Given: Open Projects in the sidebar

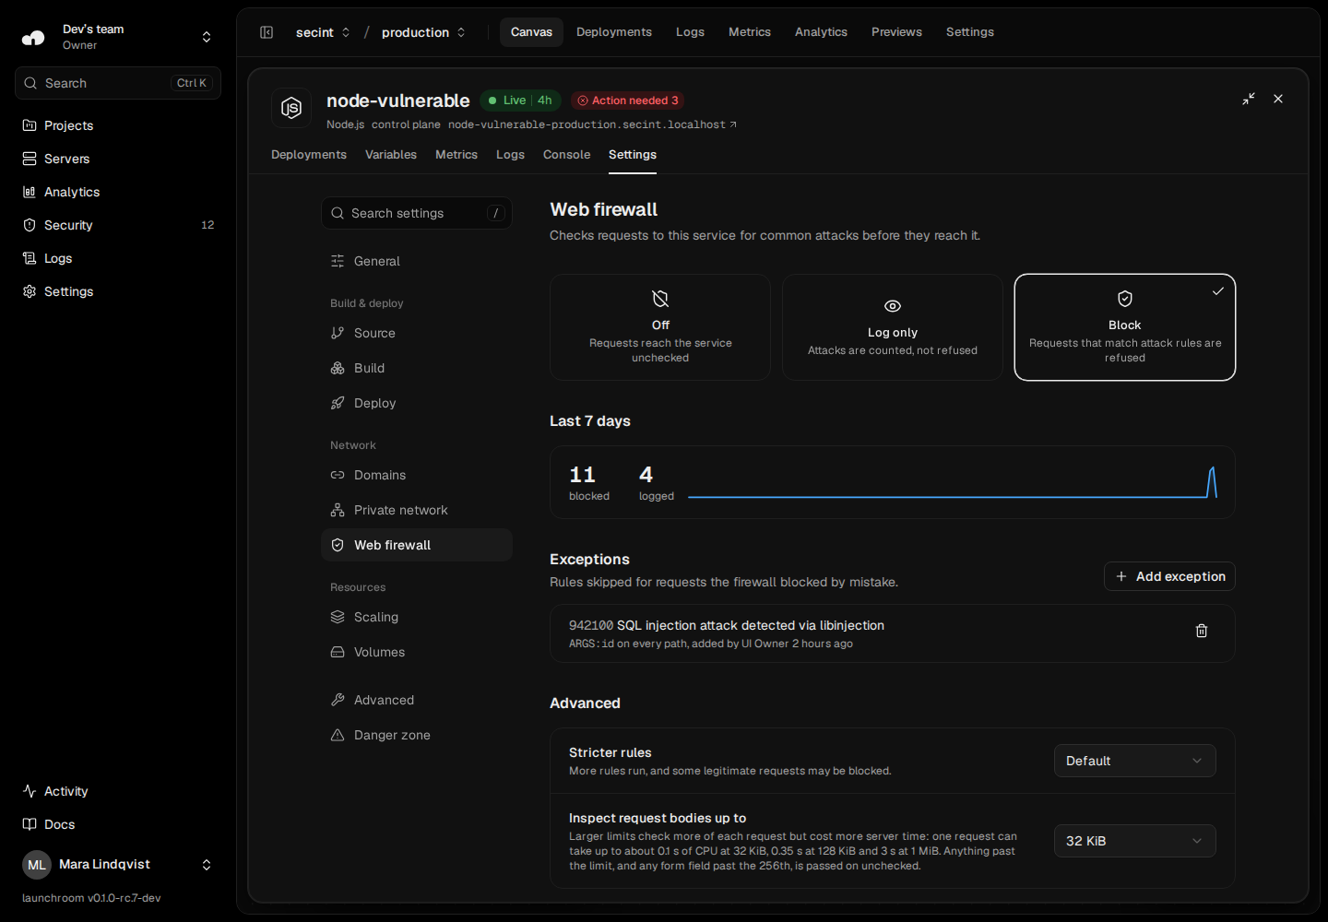Looking at the screenshot, I should 118,125.
